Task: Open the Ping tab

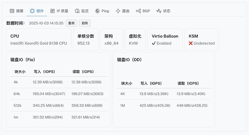Action: coord(102,11)
